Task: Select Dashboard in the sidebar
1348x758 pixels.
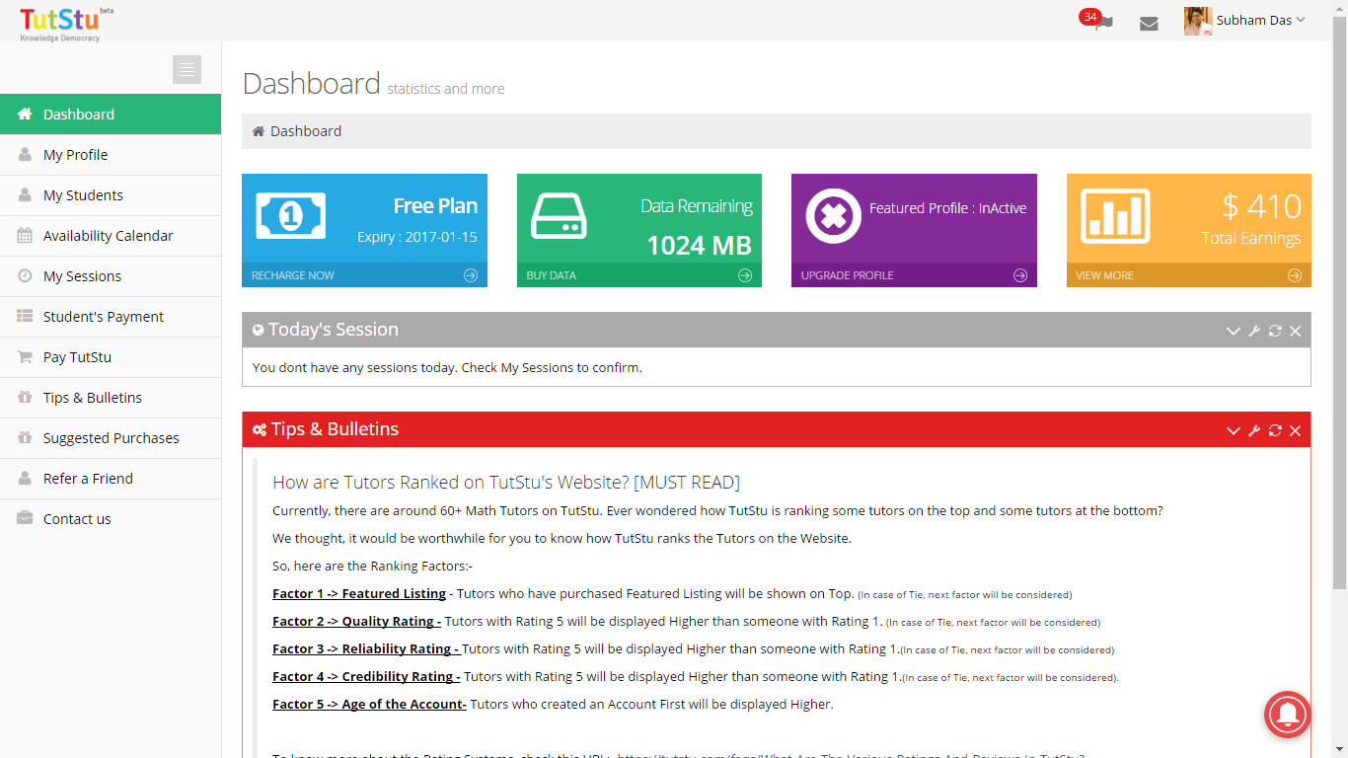Action: [111, 114]
